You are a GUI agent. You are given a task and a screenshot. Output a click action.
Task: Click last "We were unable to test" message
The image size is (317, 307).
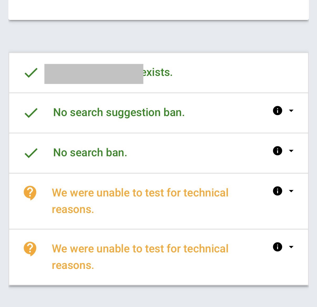(140, 257)
